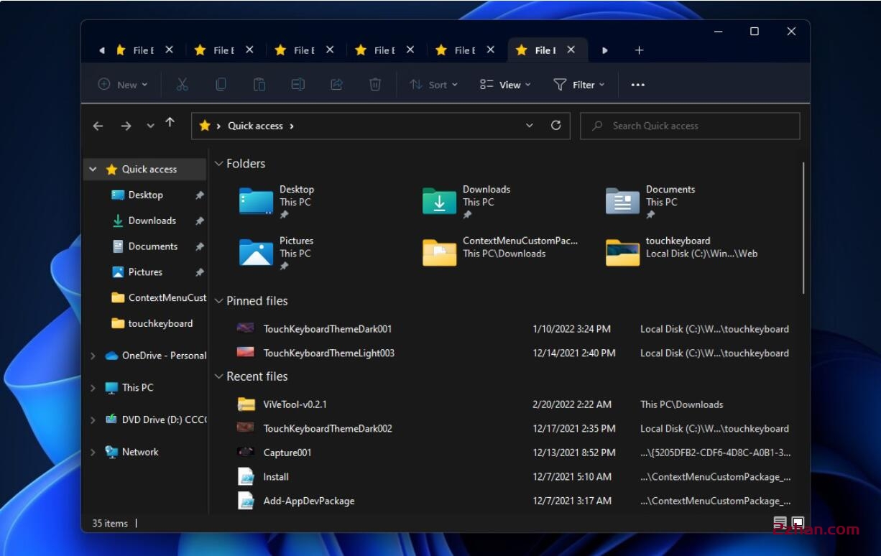The width and height of the screenshot is (881, 556).
Task: Unpin Documents from Quick access
Action: coord(199,246)
